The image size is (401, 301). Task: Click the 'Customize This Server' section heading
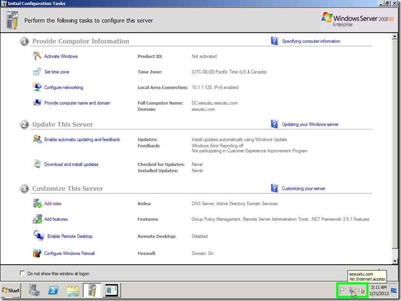coord(67,188)
